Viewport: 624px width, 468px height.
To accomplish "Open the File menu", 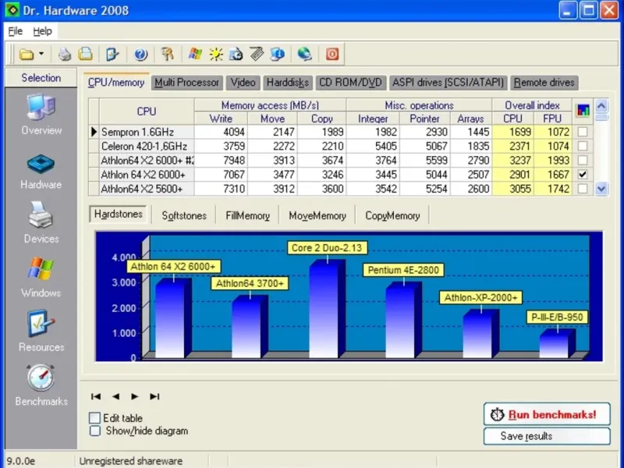I will (x=16, y=31).
